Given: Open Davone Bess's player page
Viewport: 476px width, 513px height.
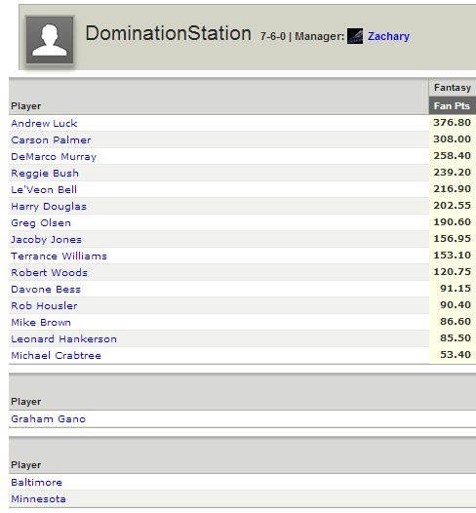Looking at the screenshot, I should tap(46, 290).
